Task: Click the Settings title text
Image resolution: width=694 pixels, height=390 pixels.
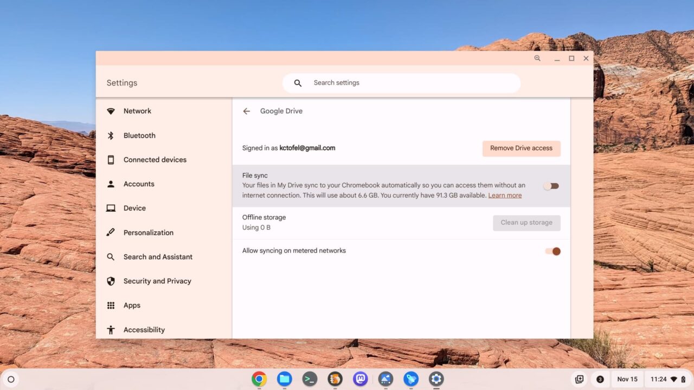Action: [122, 83]
